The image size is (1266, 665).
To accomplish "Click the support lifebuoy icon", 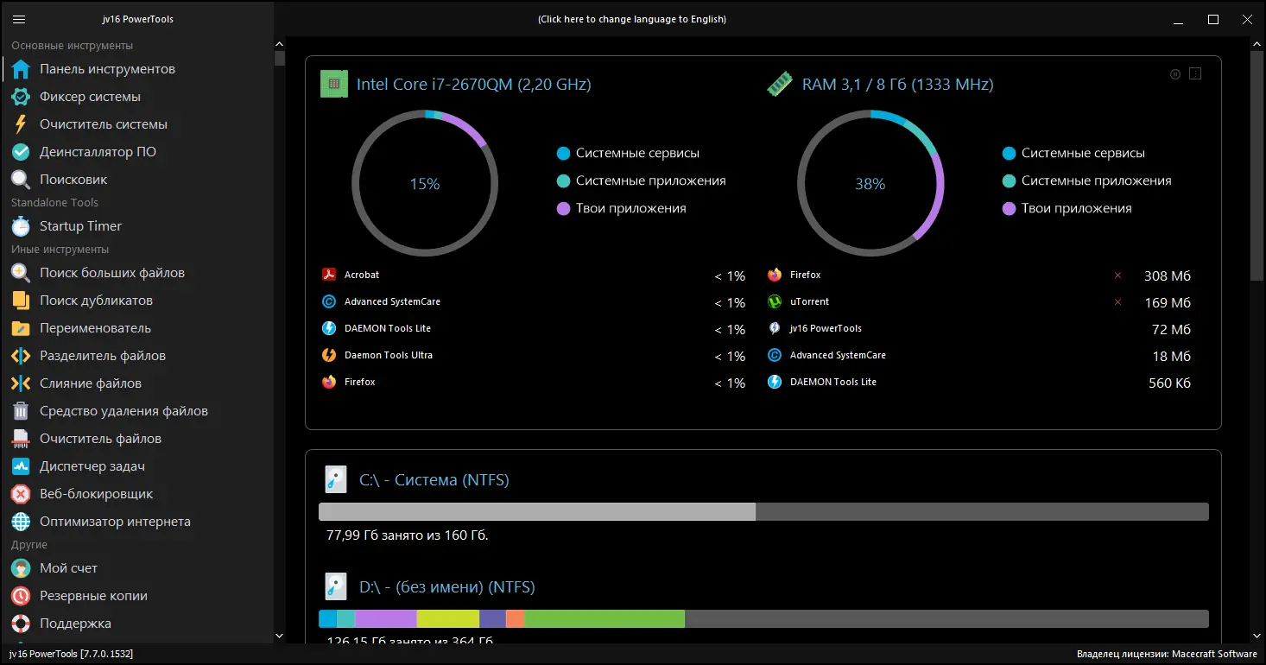I will [21, 624].
